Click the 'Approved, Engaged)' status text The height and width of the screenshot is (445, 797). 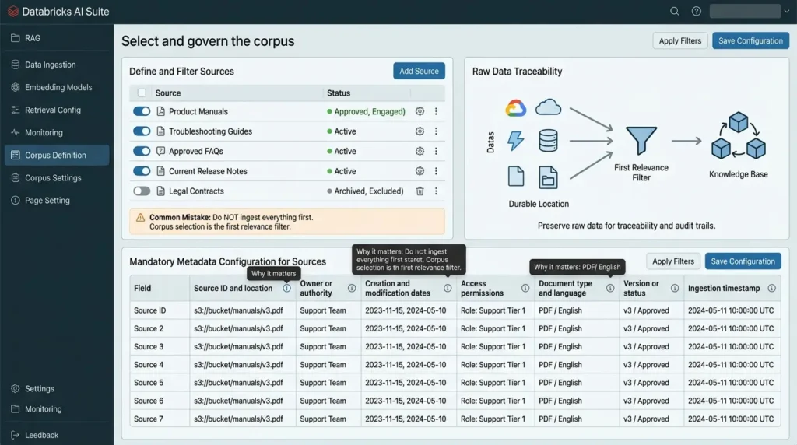coord(370,111)
